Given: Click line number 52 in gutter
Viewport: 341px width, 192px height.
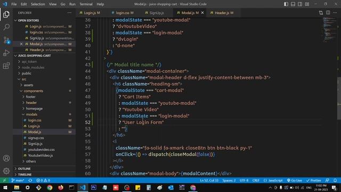Looking at the screenshot, I should (87, 122).
